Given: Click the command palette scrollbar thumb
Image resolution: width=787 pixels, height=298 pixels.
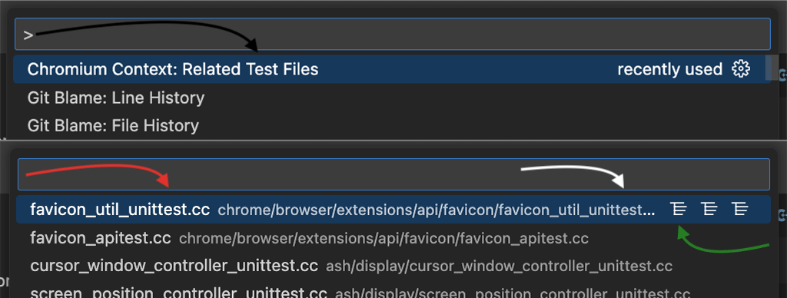Looking at the screenshot, I should 772,68.
